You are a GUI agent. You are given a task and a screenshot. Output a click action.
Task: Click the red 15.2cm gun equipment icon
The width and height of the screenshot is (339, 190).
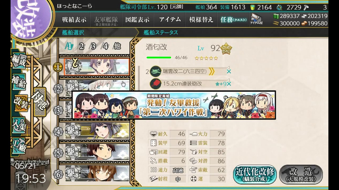coord(155,84)
